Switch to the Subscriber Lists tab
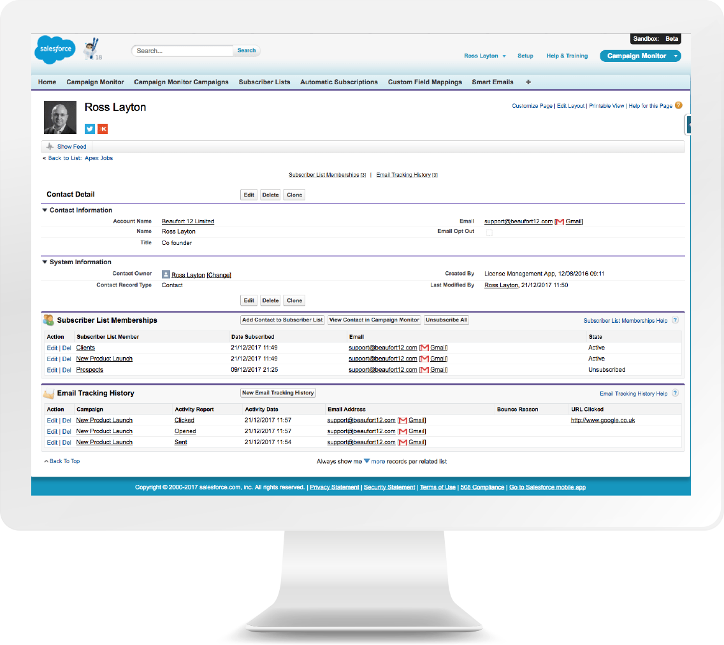 pyautogui.click(x=264, y=82)
